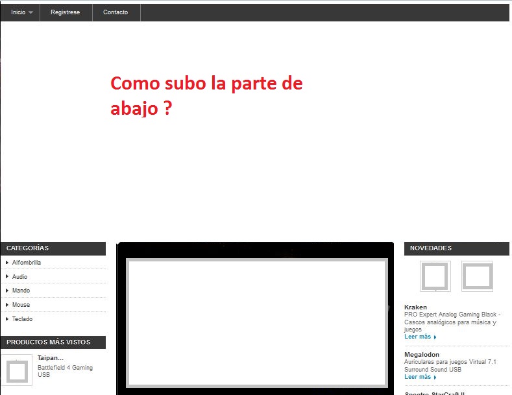Viewport: 512px width, 395px height.
Task: Select the Audio category
Action: [x=19, y=277]
